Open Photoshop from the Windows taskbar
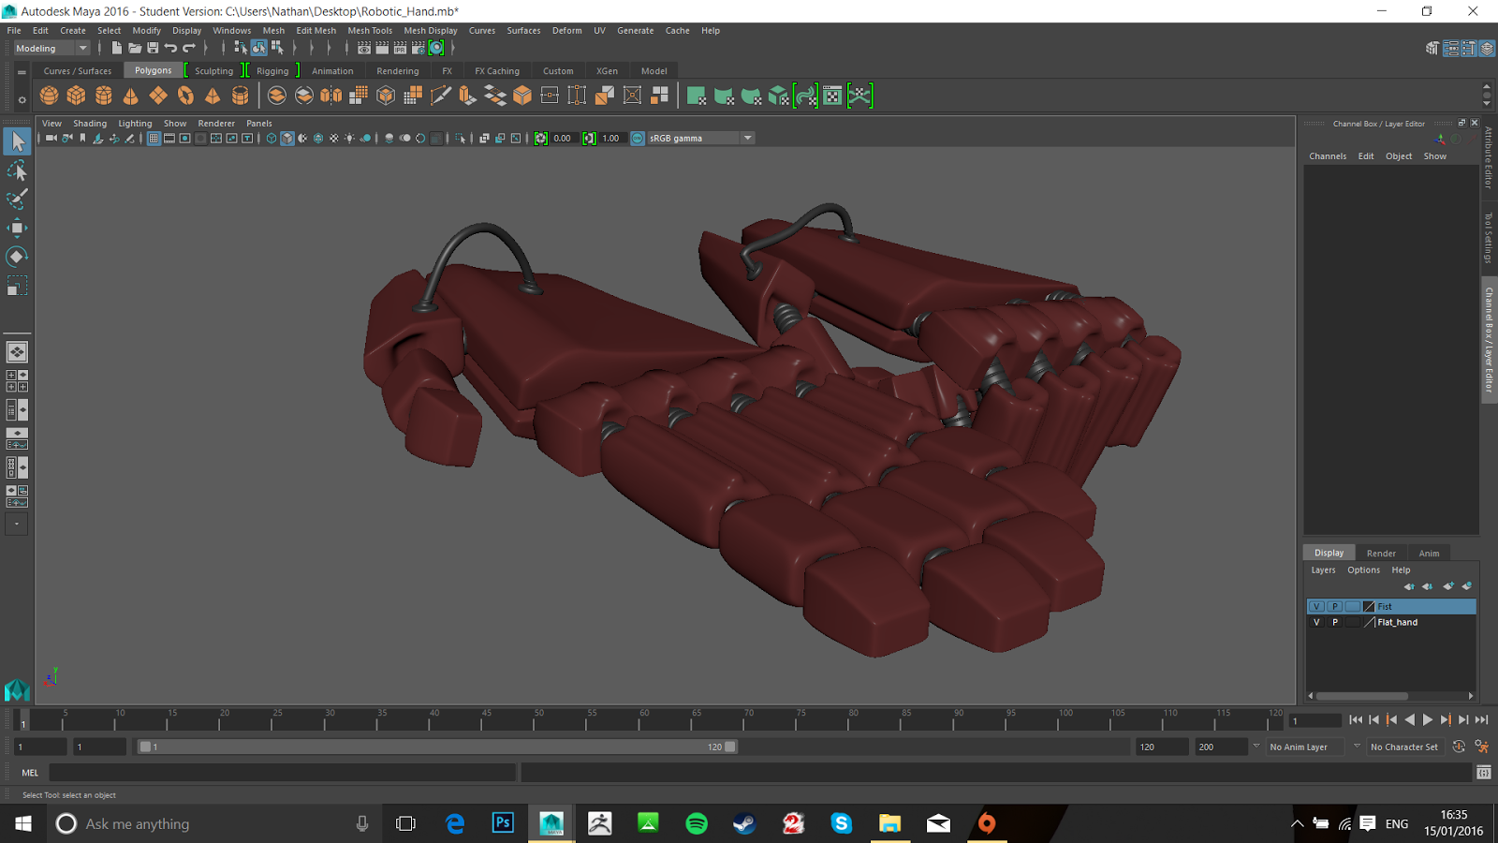Image resolution: width=1498 pixels, height=843 pixels. [503, 823]
